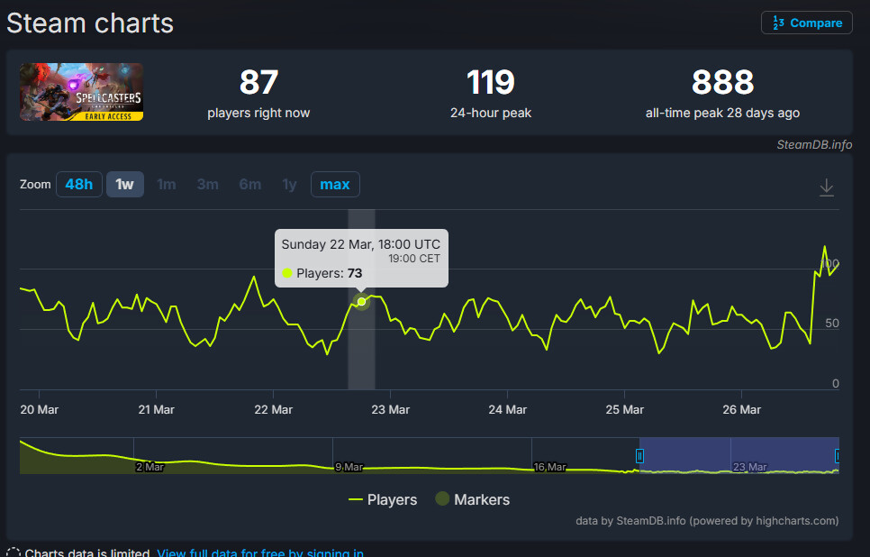Select the 1w zoom range
The height and width of the screenshot is (557, 870).
tap(124, 185)
